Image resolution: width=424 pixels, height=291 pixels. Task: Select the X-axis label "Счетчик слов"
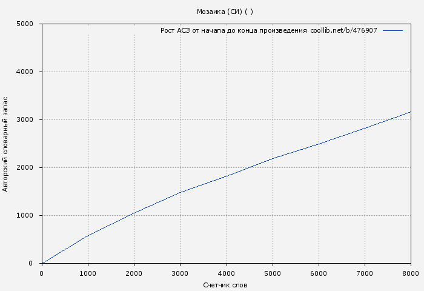[x=225, y=285]
